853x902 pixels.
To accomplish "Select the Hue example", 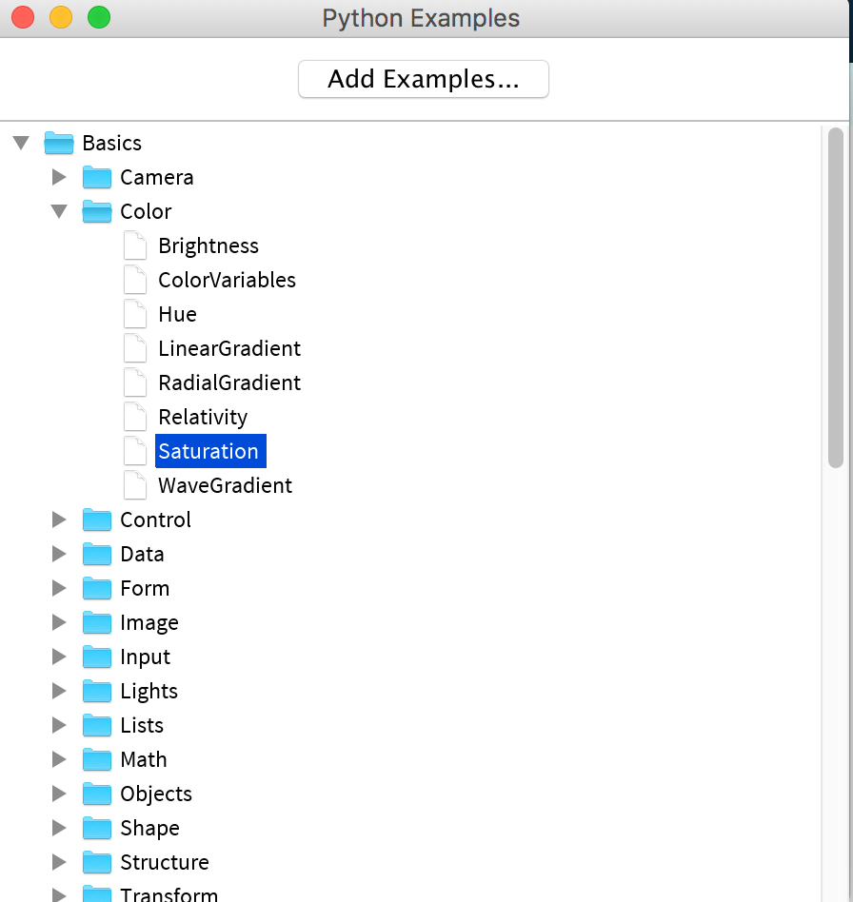I will pyautogui.click(x=177, y=314).
